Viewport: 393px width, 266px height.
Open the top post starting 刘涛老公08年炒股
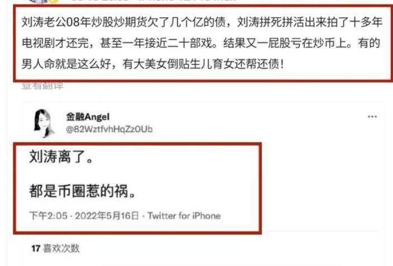(202, 43)
